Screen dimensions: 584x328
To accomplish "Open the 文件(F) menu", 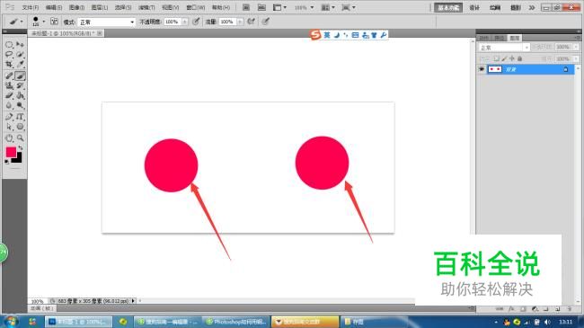I will tap(31, 7).
